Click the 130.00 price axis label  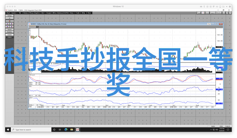(x=220, y=41)
